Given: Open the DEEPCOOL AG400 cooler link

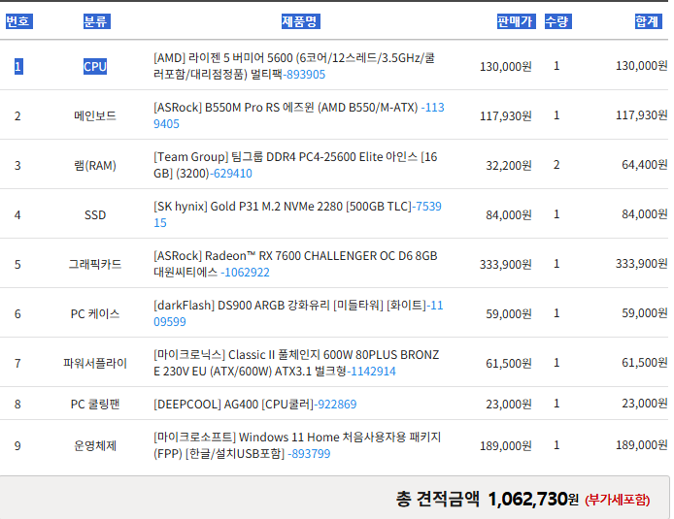Looking at the screenshot, I should click(254, 404).
